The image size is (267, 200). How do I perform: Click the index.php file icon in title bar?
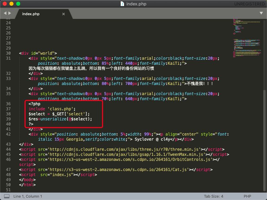tap(122, 4)
